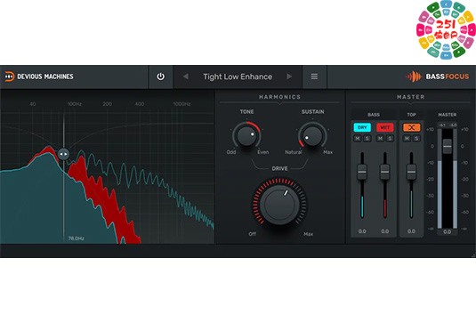Image resolution: width=476 pixels, height=323 pixels.
Task: Click the Top fader 0.0 value
Action: click(x=411, y=231)
